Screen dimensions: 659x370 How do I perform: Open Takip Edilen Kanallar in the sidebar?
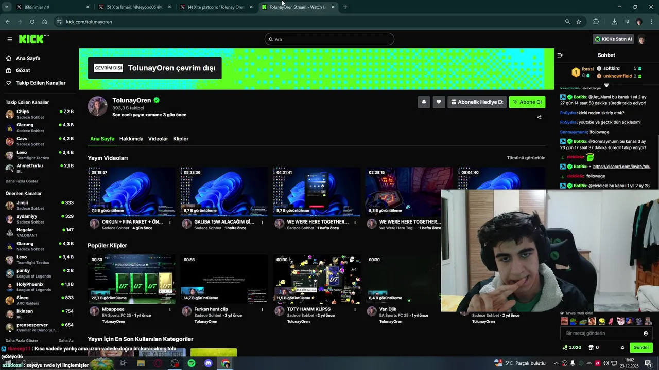click(41, 83)
